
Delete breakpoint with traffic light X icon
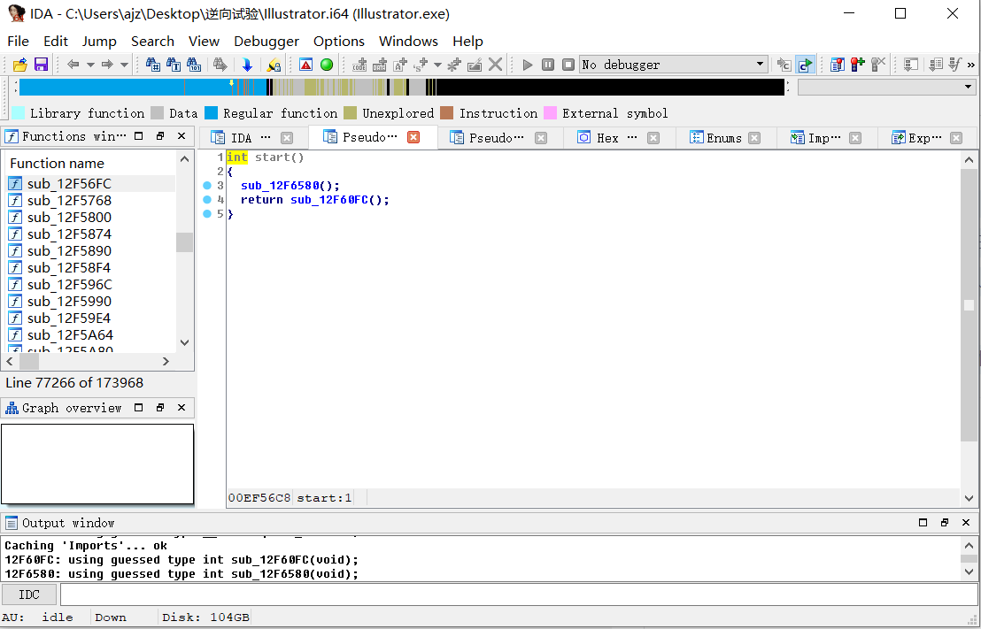(878, 65)
